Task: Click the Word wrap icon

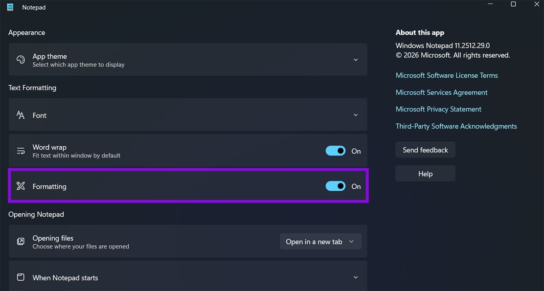Action: tap(21, 151)
